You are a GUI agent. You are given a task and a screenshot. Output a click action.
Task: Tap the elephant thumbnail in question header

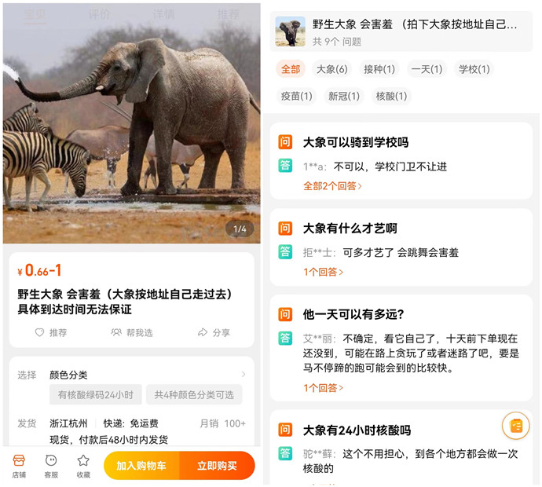[x=290, y=32]
